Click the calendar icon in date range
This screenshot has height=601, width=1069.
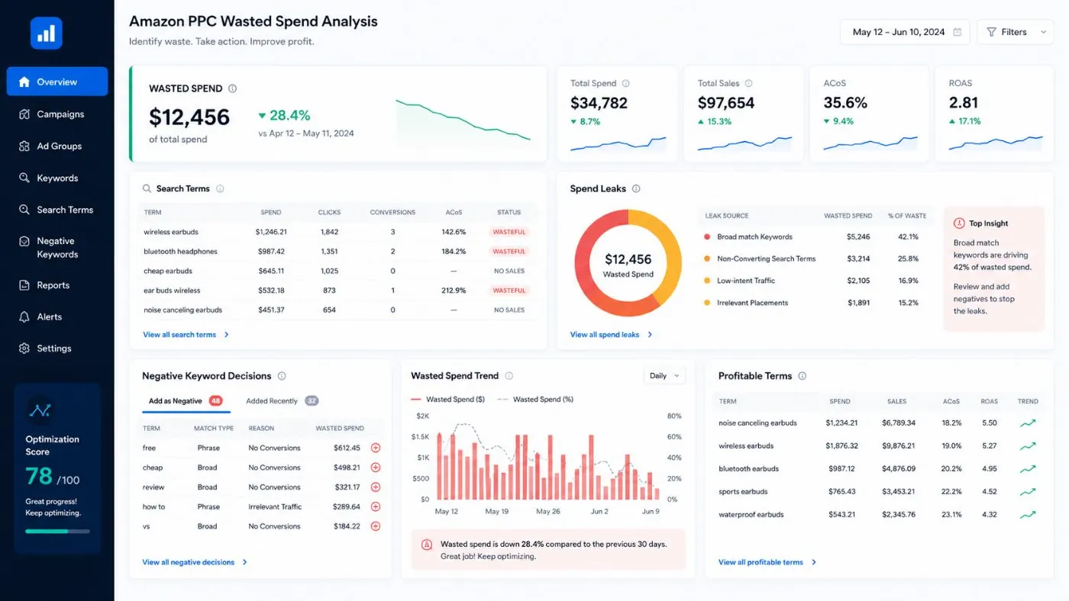click(x=958, y=32)
